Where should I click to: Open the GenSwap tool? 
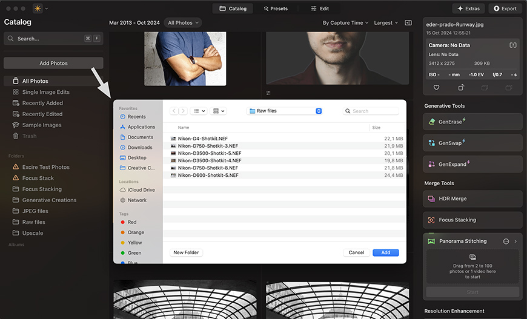pyautogui.click(x=472, y=143)
